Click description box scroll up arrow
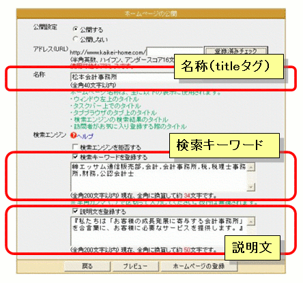 click(x=251, y=221)
